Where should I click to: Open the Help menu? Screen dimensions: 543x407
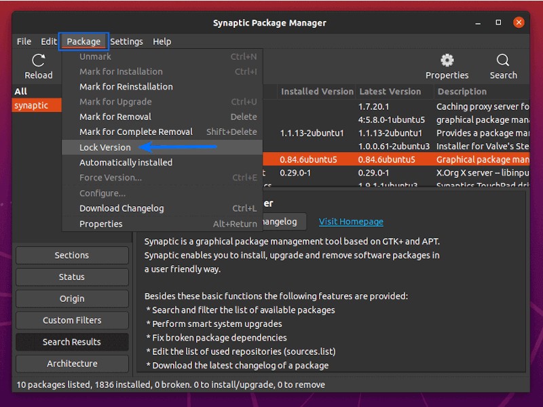(162, 41)
